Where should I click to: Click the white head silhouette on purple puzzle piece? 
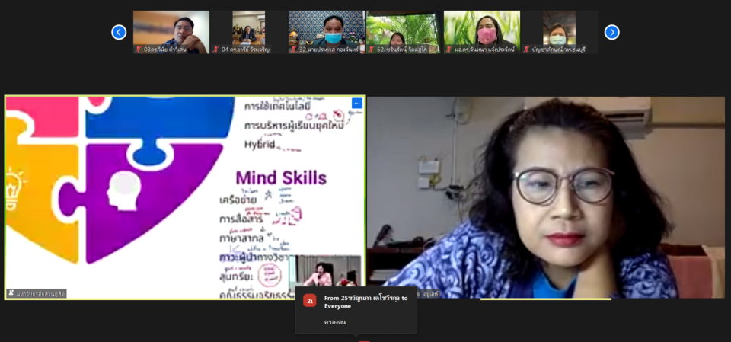123,190
